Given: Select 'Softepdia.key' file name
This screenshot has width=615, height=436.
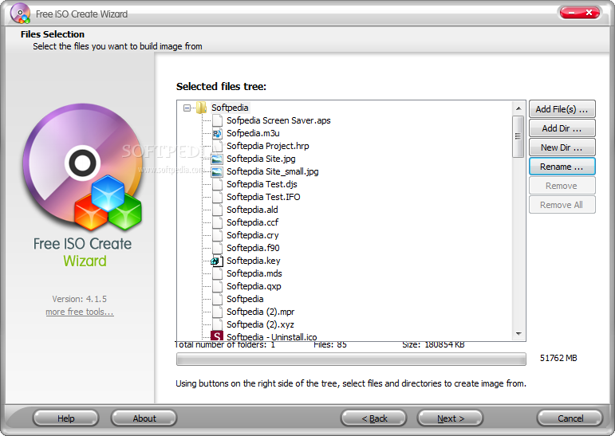Looking at the screenshot, I should click(x=254, y=261).
